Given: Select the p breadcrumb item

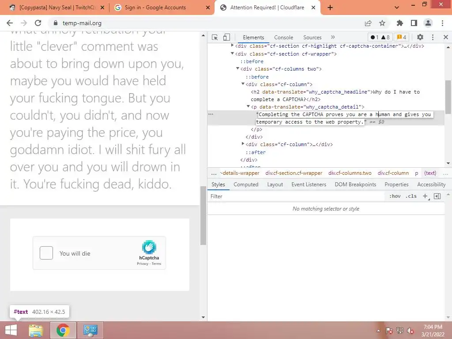Looking at the screenshot, I should (x=417, y=173).
